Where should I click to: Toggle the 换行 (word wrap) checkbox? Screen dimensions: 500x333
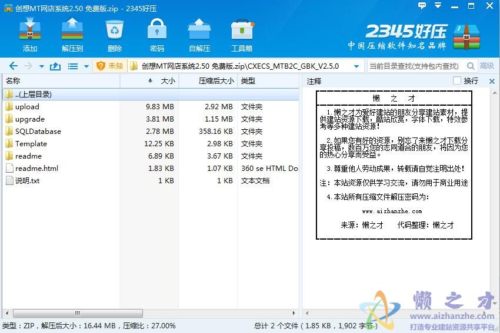457,80
